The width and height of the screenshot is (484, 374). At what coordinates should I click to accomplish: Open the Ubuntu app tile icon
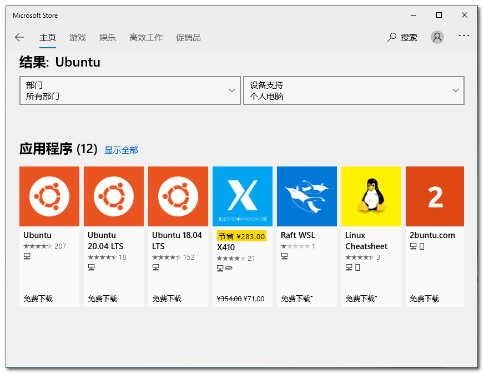tap(49, 196)
